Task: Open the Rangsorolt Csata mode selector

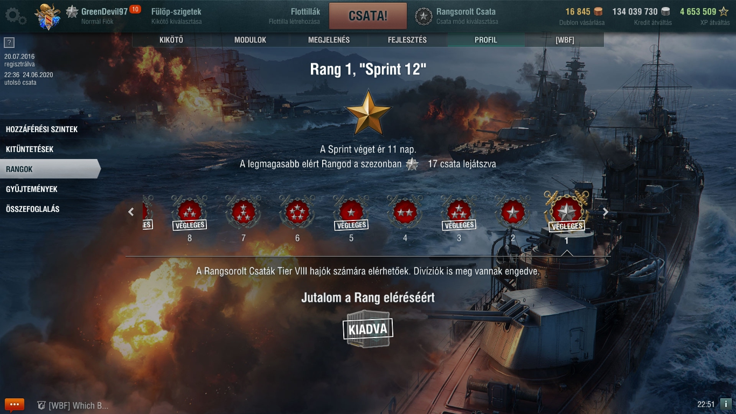Action: click(456, 16)
